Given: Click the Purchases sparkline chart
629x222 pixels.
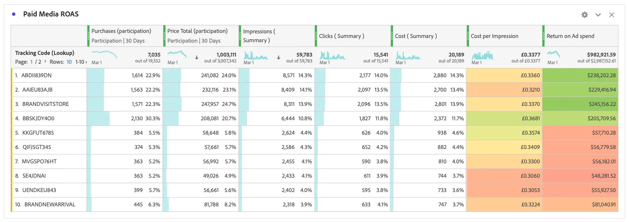Looking at the screenshot, I should 105,55.
